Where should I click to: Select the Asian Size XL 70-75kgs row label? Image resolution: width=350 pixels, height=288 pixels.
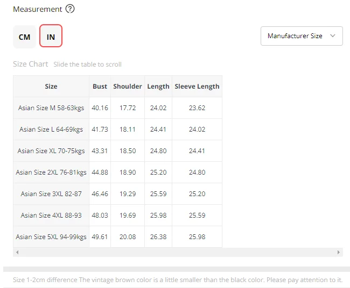tap(51, 151)
